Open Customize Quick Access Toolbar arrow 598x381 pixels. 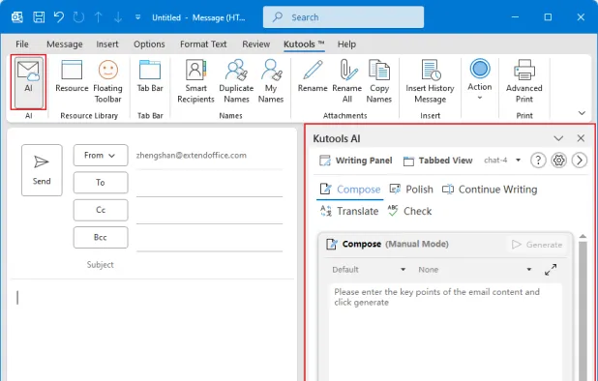pos(137,17)
